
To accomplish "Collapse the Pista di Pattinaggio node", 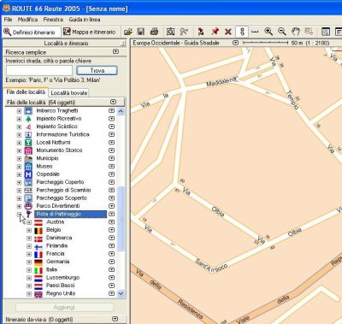I will tap(19, 214).
